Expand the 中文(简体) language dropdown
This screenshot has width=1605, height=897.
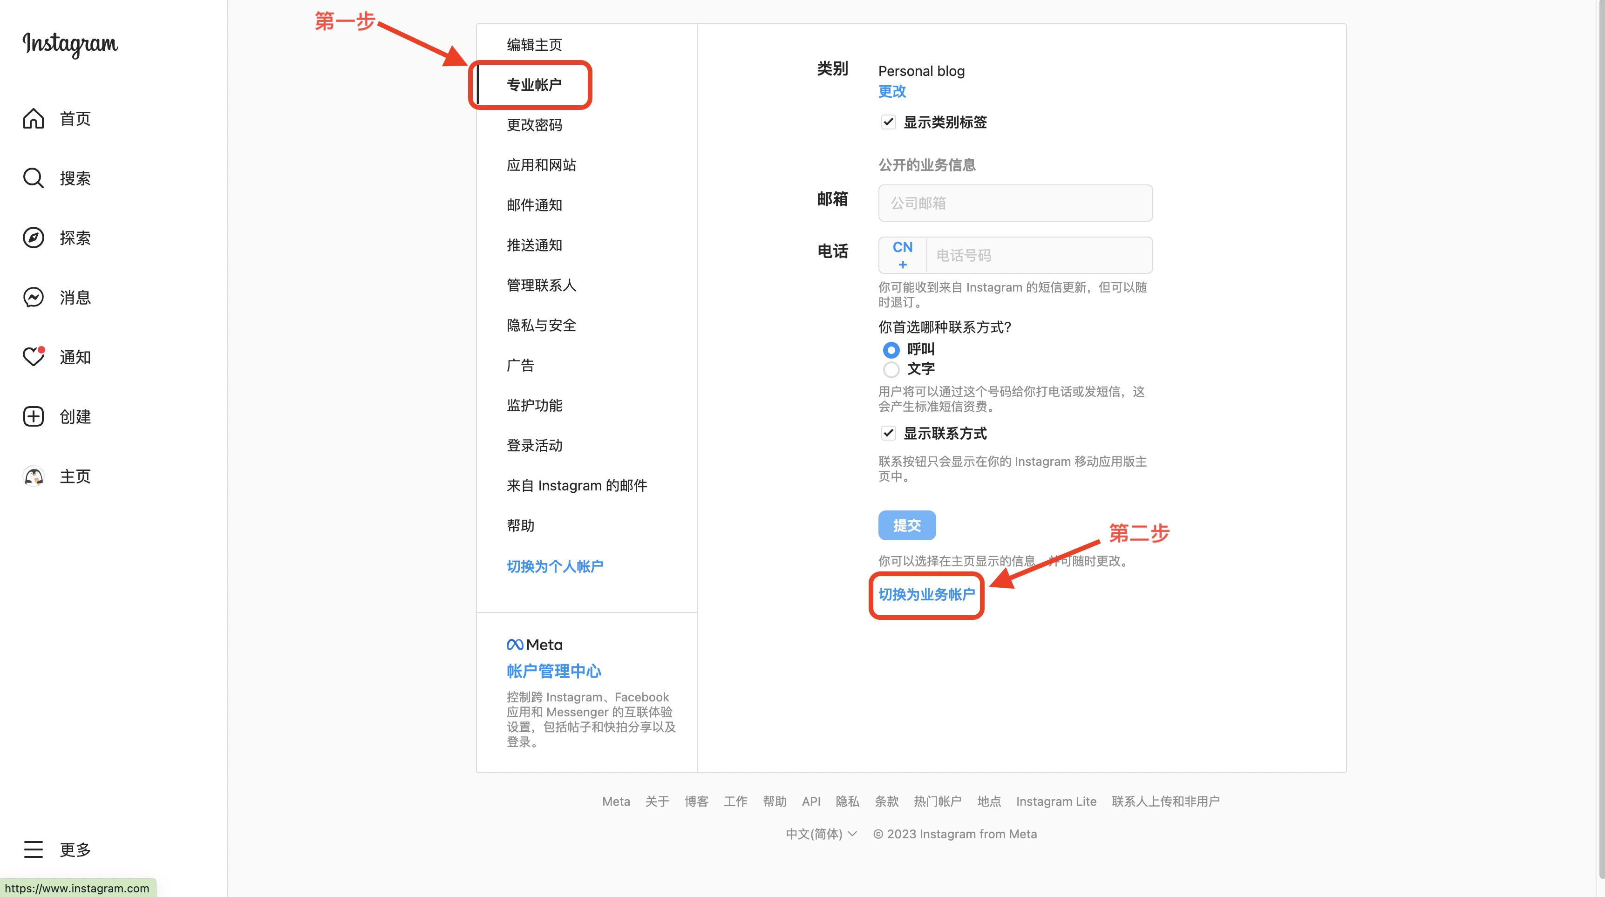pos(821,834)
